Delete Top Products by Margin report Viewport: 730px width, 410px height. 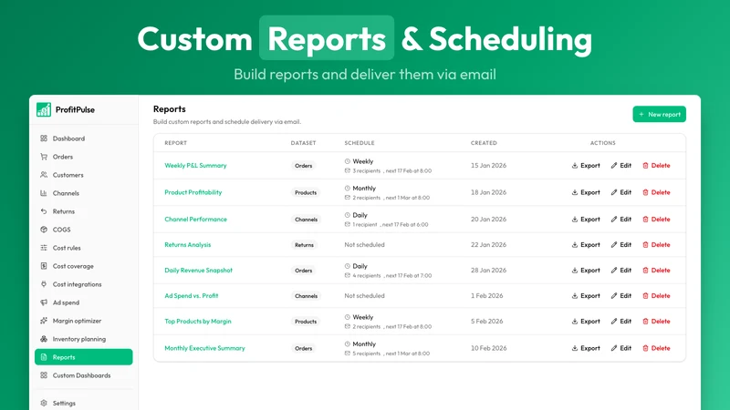[656, 322]
